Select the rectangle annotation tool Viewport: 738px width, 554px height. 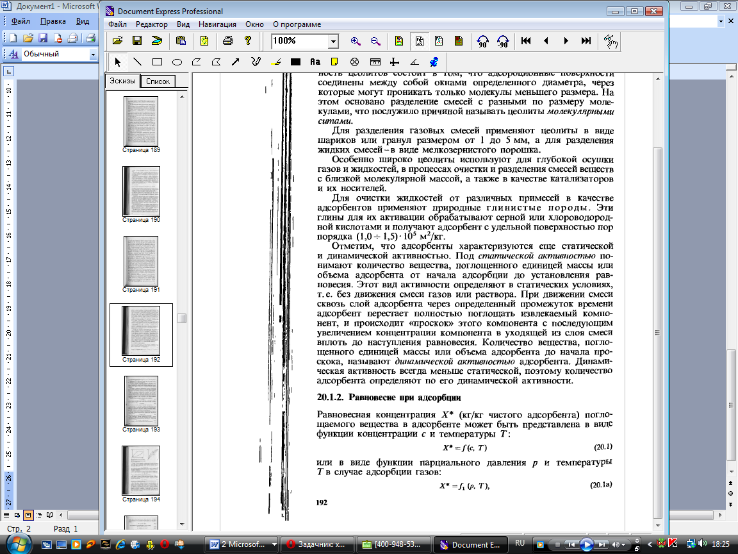click(157, 62)
